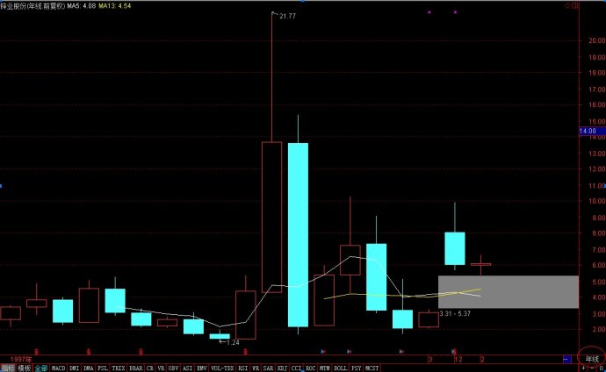The image size is (606, 372).
Task: Choose the VOL-TDX volume indicator
Action: click(223, 368)
